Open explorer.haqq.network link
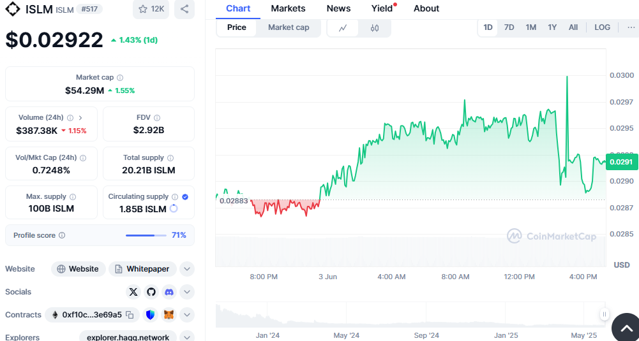The image size is (639, 341). (128, 337)
